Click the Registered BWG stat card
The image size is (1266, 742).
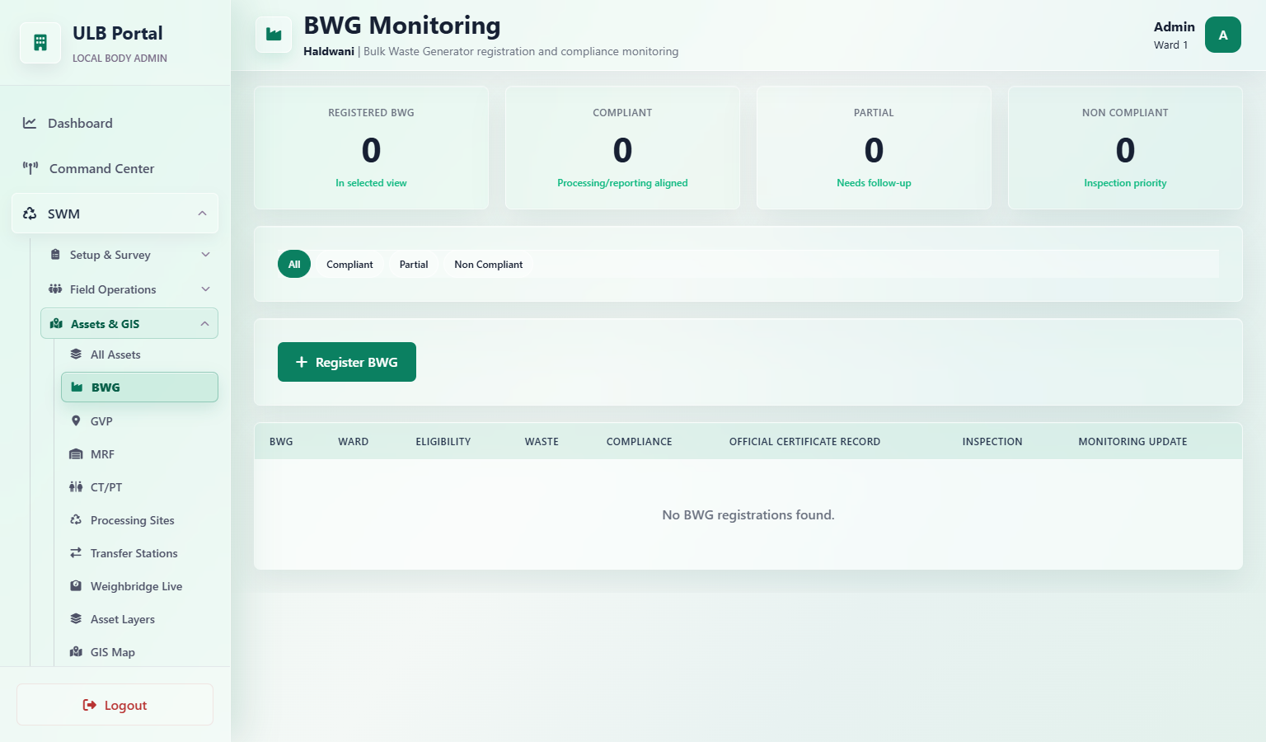click(x=371, y=148)
